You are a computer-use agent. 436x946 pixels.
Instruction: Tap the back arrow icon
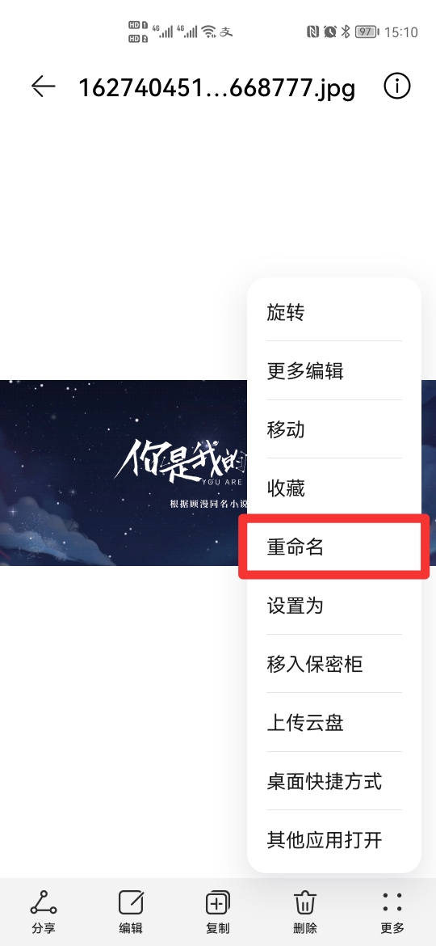[x=44, y=87]
